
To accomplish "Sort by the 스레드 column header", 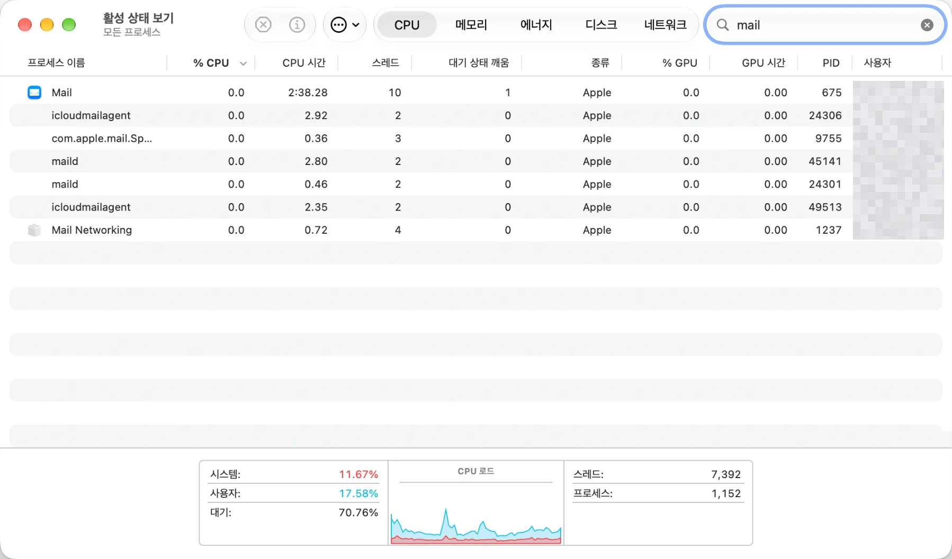I will 385,63.
